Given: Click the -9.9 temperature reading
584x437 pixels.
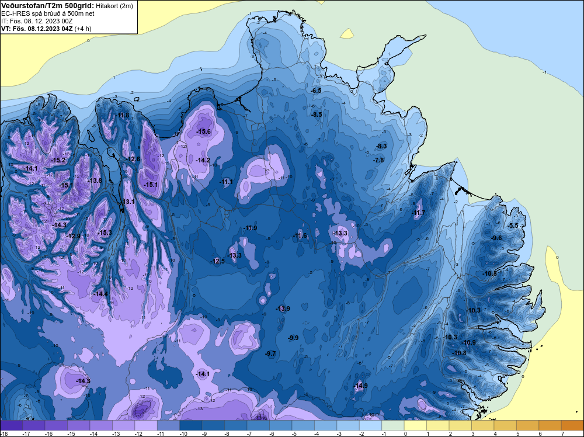Looking at the screenshot, I should 293,338.
